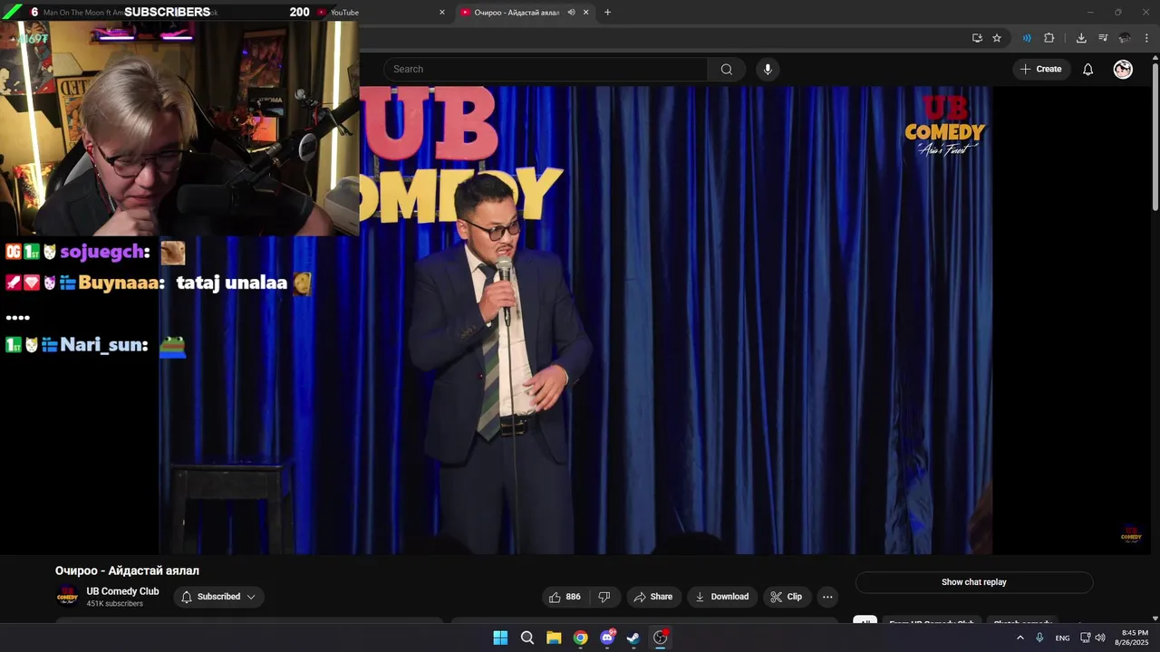Switch input language ENG
This screenshot has height=652, width=1160.
[1062, 638]
